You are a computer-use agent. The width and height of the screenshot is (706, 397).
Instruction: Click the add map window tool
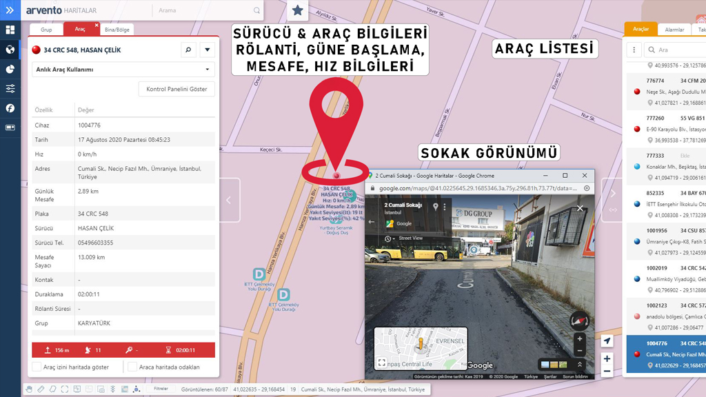tap(77, 389)
